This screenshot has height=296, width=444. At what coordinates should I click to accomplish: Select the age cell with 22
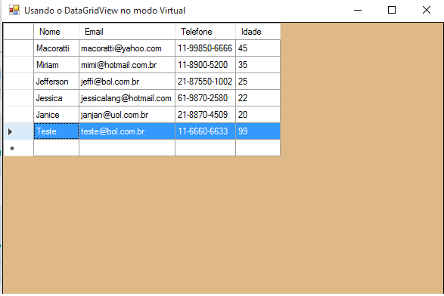pyautogui.click(x=258, y=98)
